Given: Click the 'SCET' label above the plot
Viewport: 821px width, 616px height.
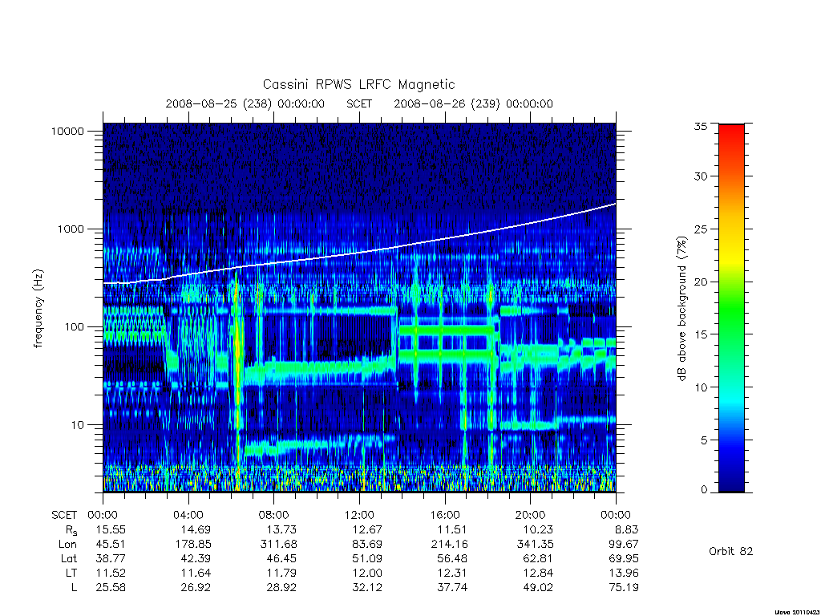Looking at the screenshot, I should [359, 103].
